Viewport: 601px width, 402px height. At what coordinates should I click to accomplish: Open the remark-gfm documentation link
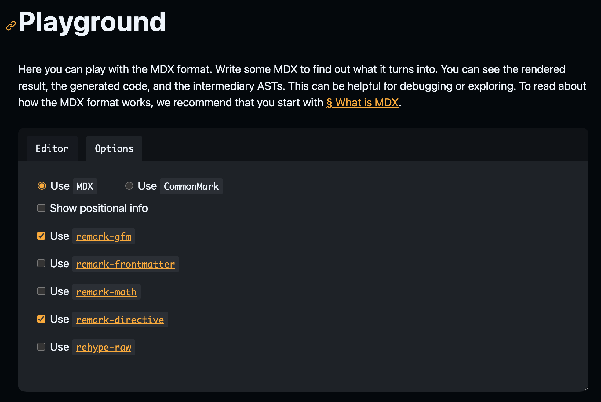tap(103, 236)
